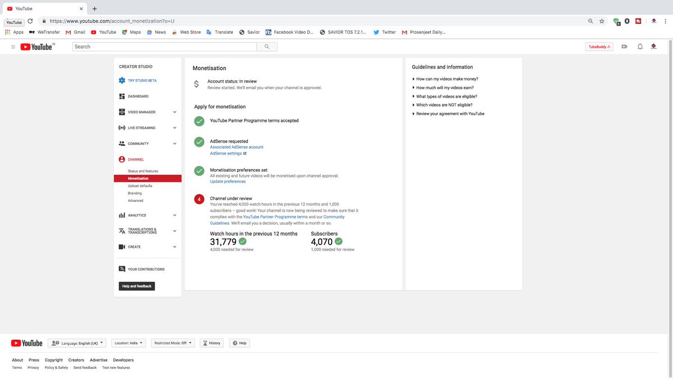
Task: Open Live Streaming section
Action: click(141, 128)
